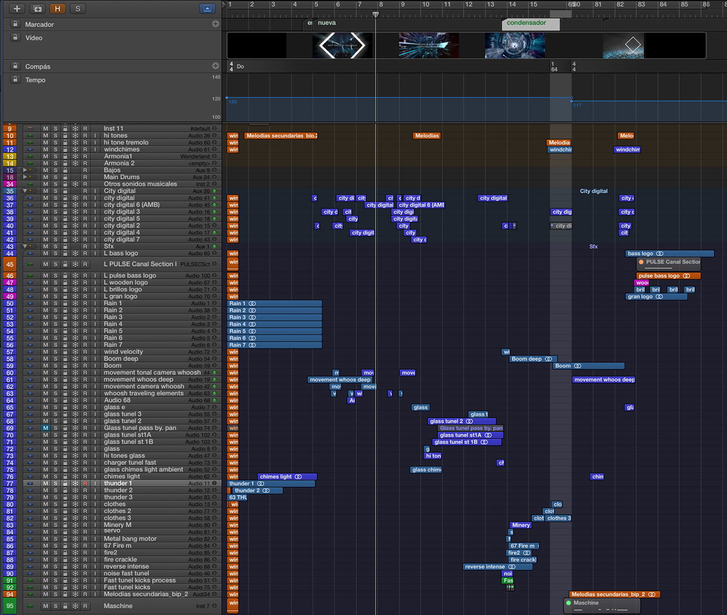Click the Maschine track icon
727x615 pixels.
coord(30,606)
